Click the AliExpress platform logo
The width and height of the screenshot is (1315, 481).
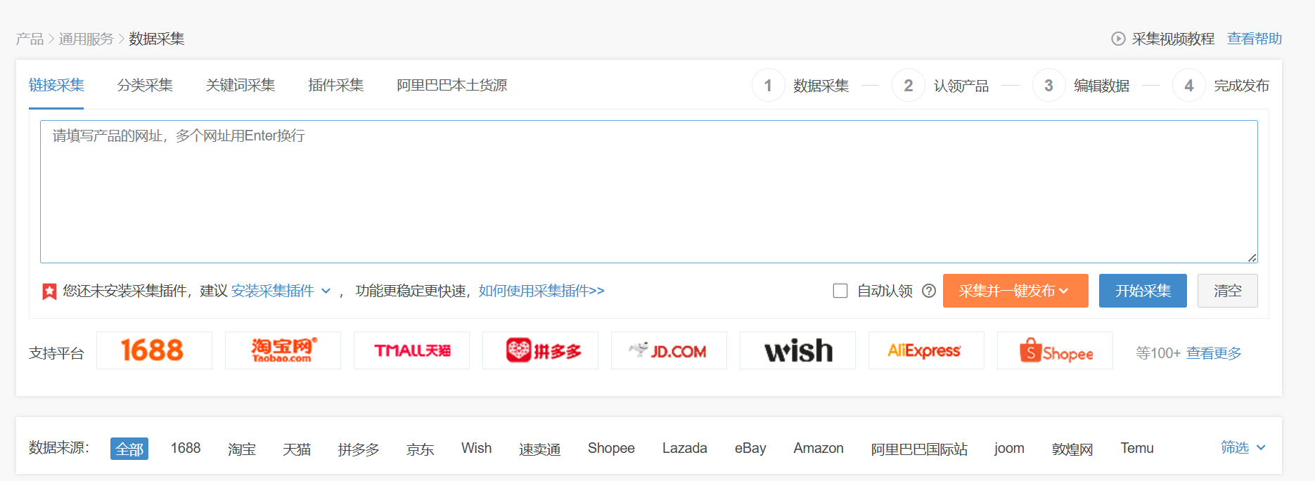tap(926, 350)
